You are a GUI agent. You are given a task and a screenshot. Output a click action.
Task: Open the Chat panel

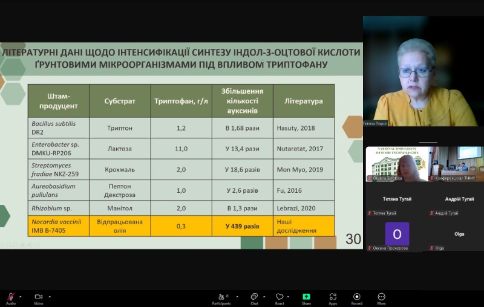[254, 299]
